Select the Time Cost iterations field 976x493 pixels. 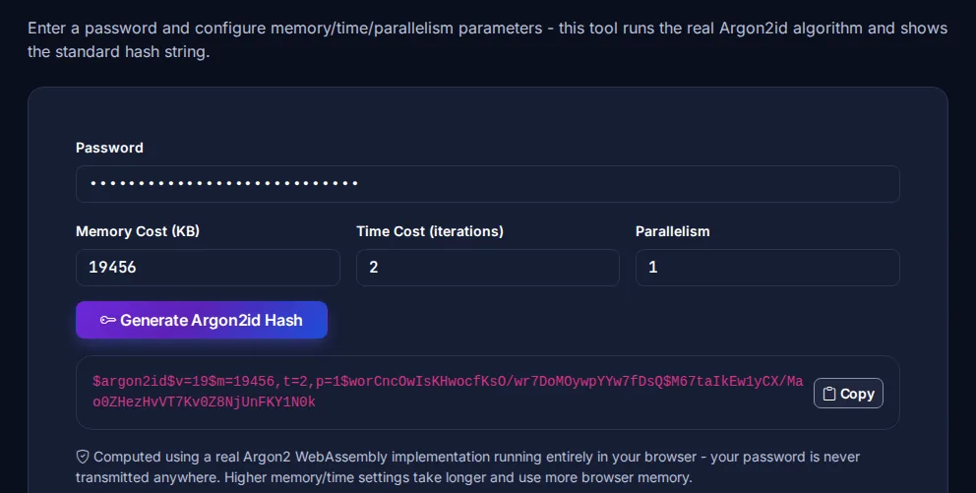pyautogui.click(x=487, y=268)
